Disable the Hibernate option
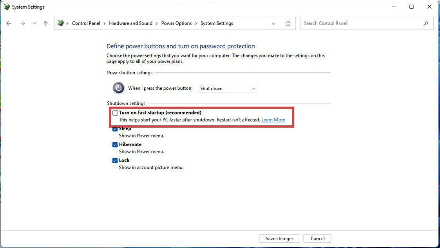 click(115, 145)
